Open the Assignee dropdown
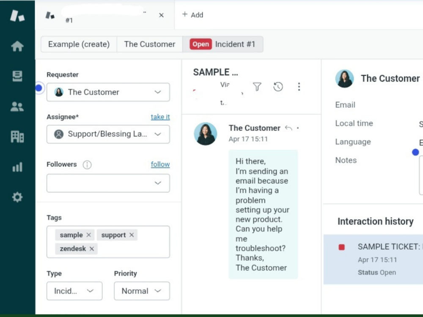This screenshot has width=423, height=317. click(x=108, y=134)
